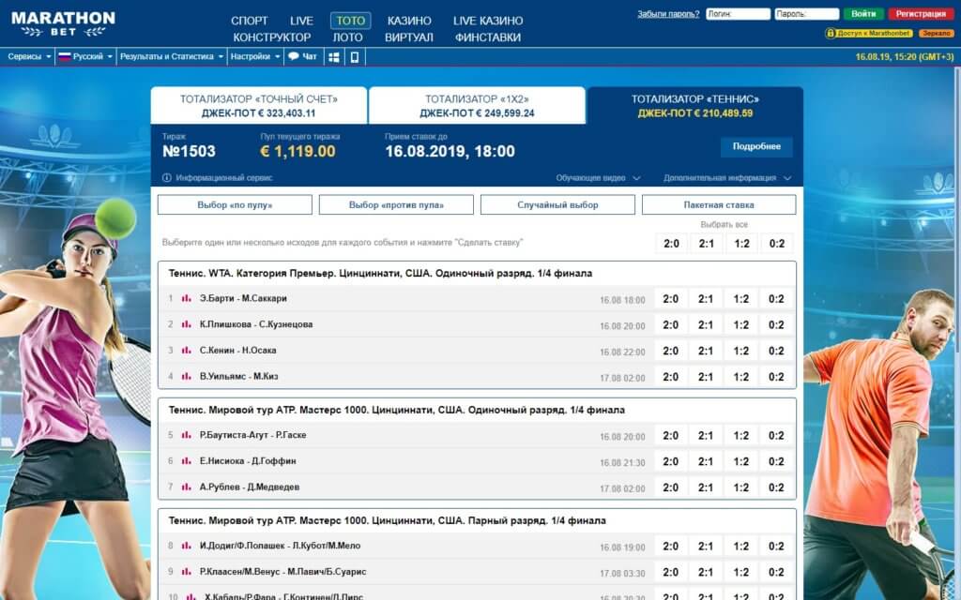Expand the Сервисы dropdown menu
Image resolution: width=961 pixels, height=600 pixels.
pyautogui.click(x=29, y=56)
